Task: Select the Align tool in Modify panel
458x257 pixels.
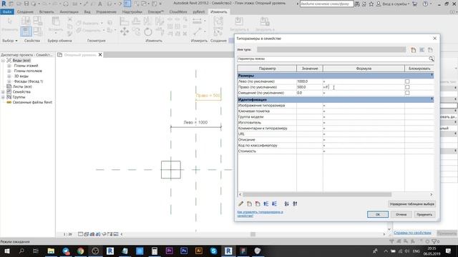Action: tap(124, 21)
